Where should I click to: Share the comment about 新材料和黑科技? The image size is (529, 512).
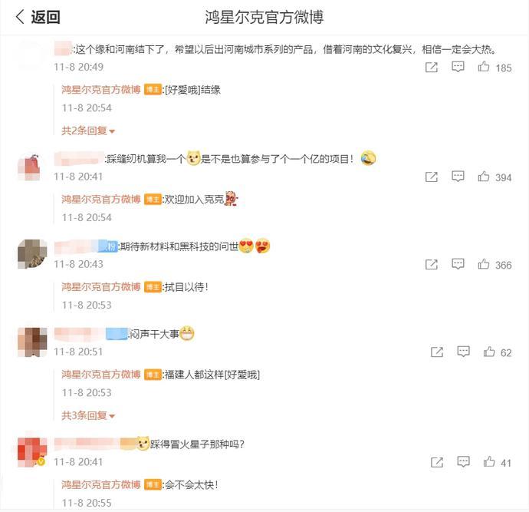pos(431,264)
